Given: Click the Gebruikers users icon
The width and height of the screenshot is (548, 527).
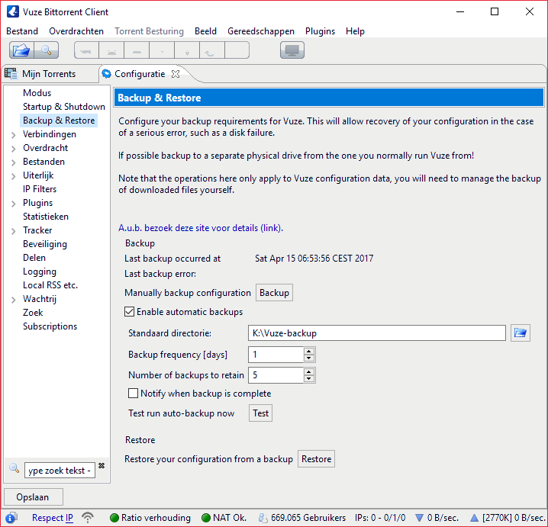Looking at the screenshot, I should click(263, 518).
